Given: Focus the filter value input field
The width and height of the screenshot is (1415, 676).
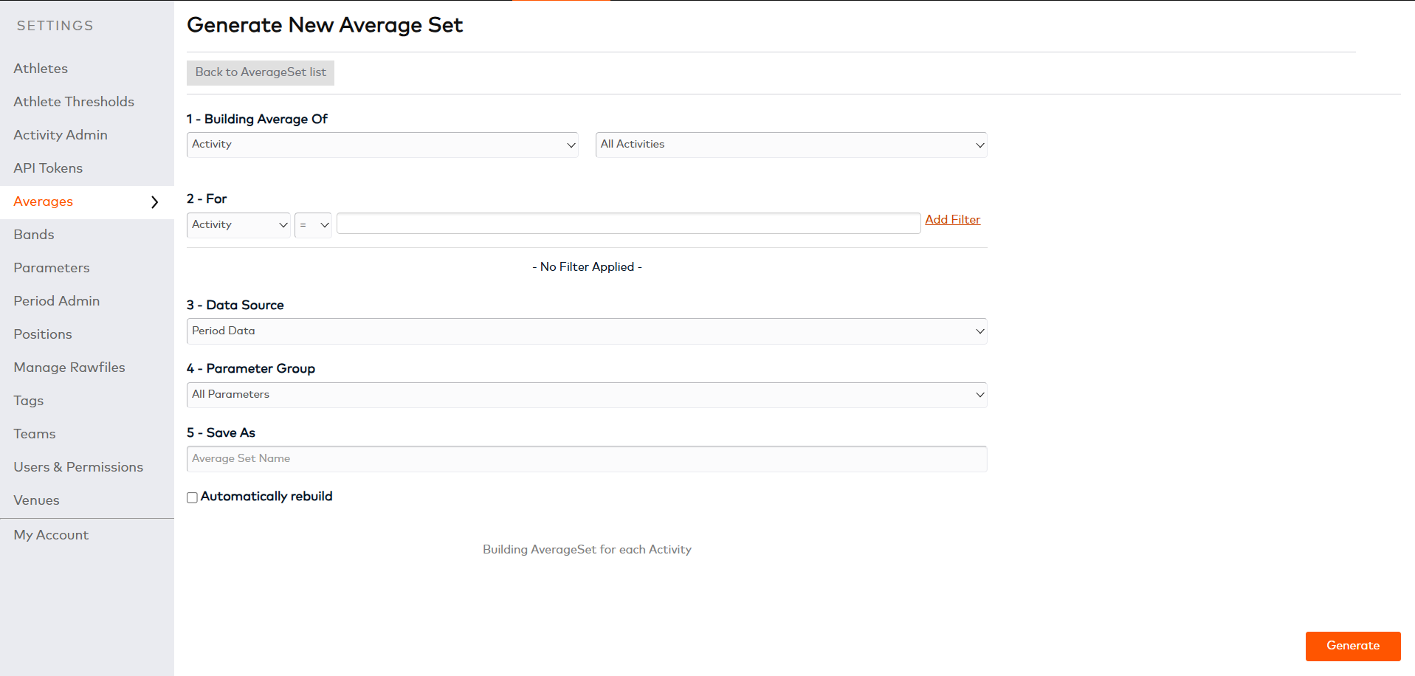Looking at the screenshot, I should 629,224.
